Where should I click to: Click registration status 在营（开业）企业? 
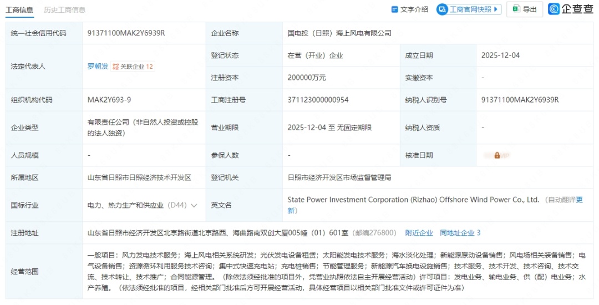pos(315,55)
